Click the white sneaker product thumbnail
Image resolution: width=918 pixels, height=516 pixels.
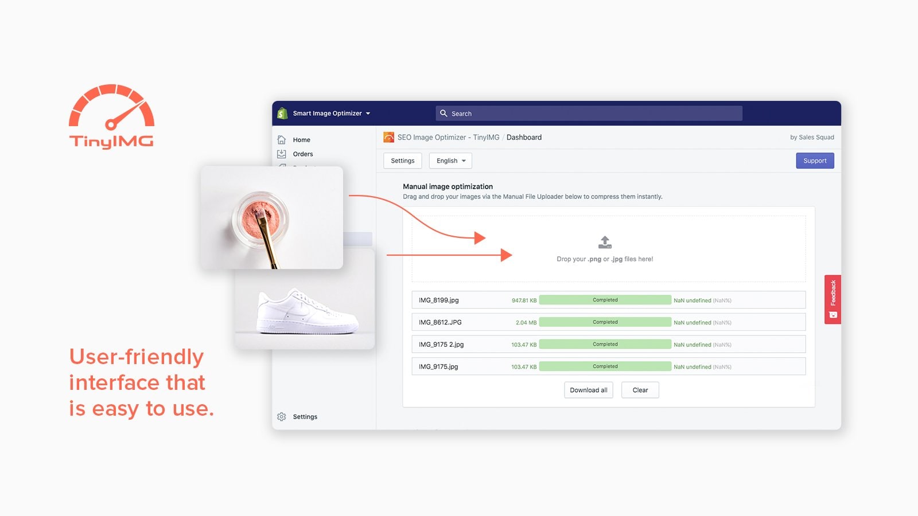pyautogui.click(x=305, y=310)
